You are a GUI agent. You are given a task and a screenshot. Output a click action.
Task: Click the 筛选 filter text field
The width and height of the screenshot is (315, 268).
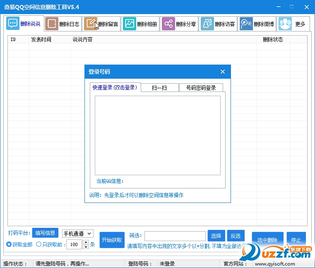coord(175,236)
